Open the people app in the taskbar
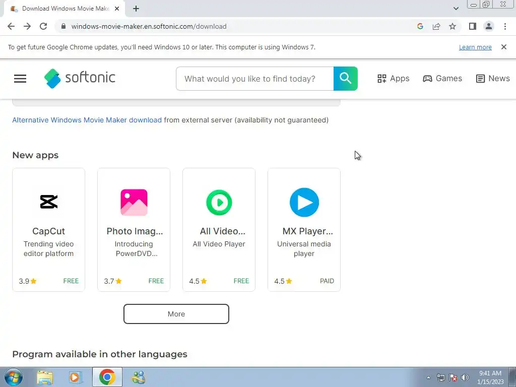Screen dimensions: 516x387 pos(139,377)
